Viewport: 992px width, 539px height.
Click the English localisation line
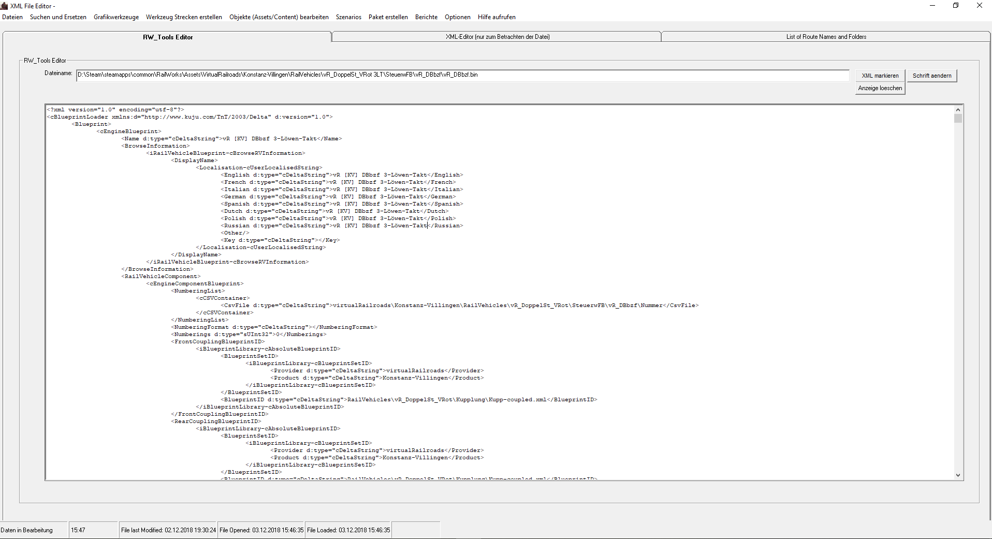coord(342,175)
